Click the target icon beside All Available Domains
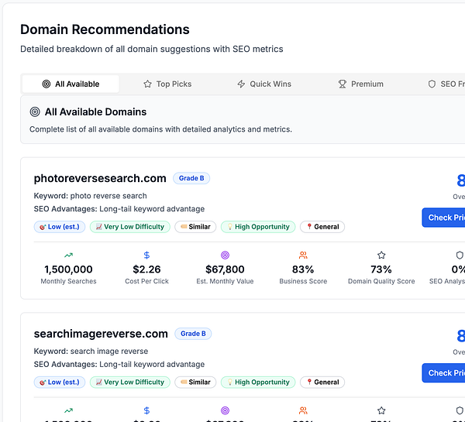The width and height of the screenshot is (465, 422). [x=35, y=112]
